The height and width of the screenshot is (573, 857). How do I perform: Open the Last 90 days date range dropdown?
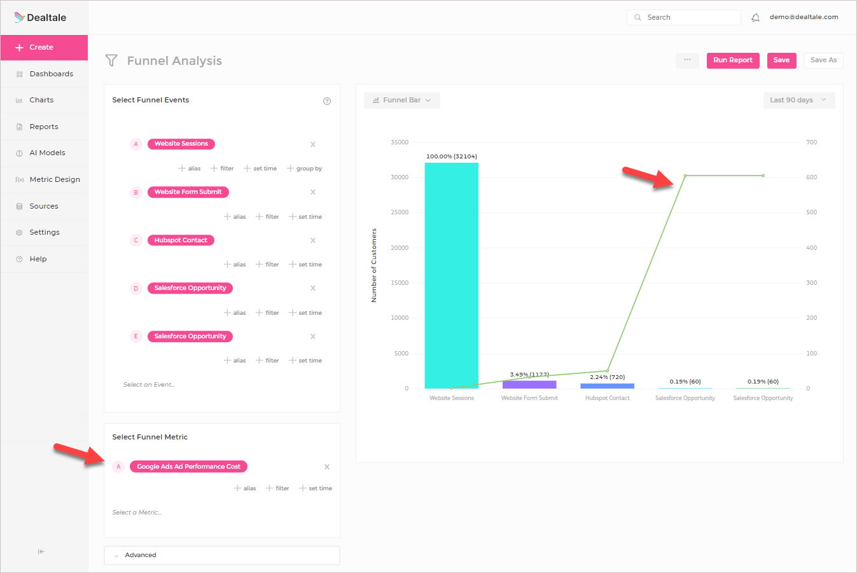pos(799,100)
